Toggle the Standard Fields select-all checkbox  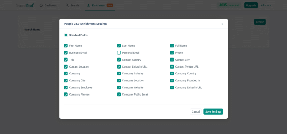click(x=66, y=35)
